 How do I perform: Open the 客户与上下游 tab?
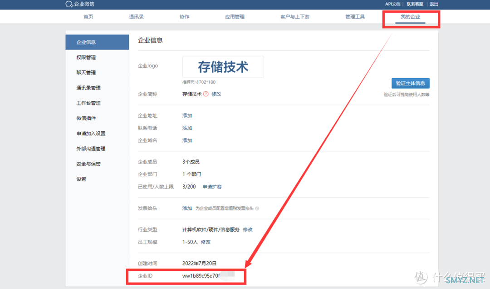[294, 16]
